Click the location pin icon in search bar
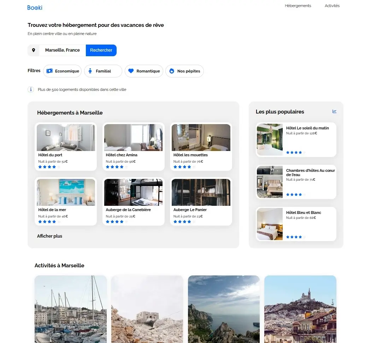The image size is (371, 343). click(34, 50)
